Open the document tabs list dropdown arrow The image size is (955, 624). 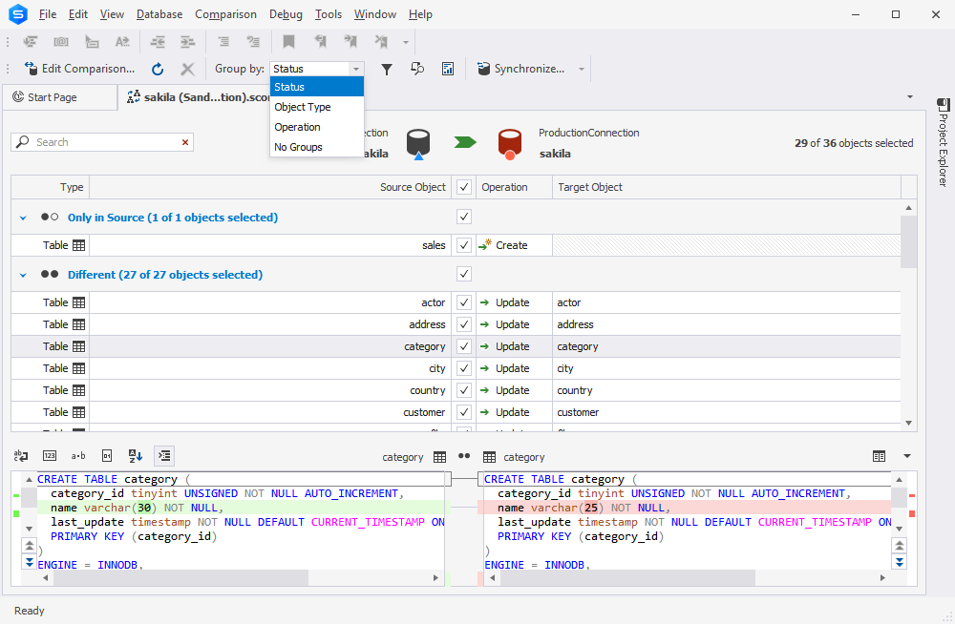[910, 96]
